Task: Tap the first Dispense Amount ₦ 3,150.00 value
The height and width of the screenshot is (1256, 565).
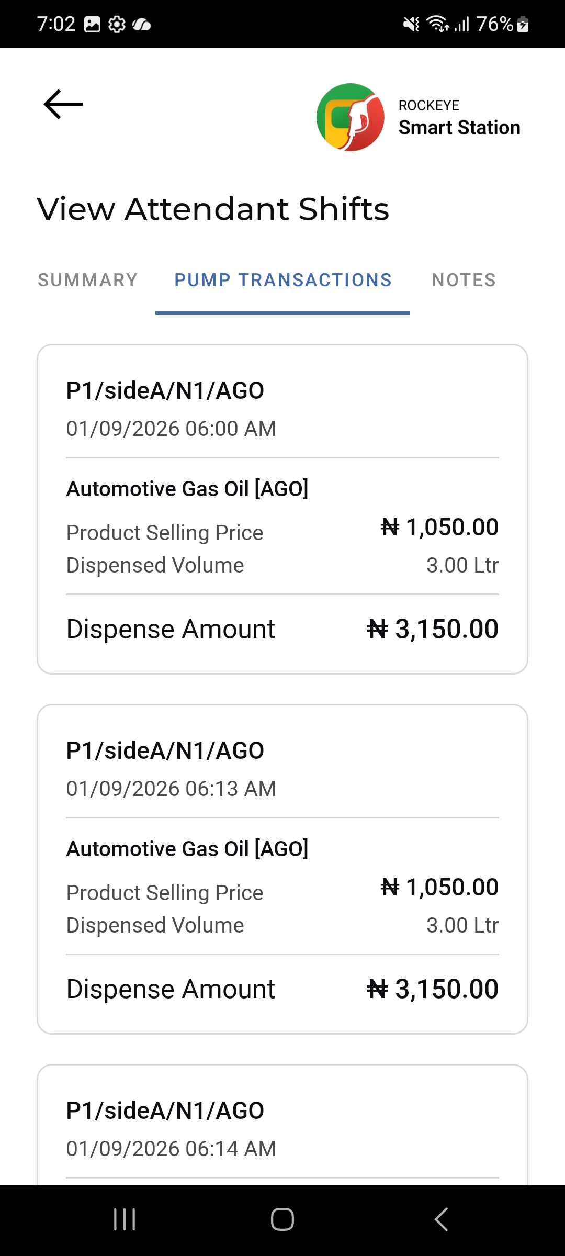Action: 433,629
